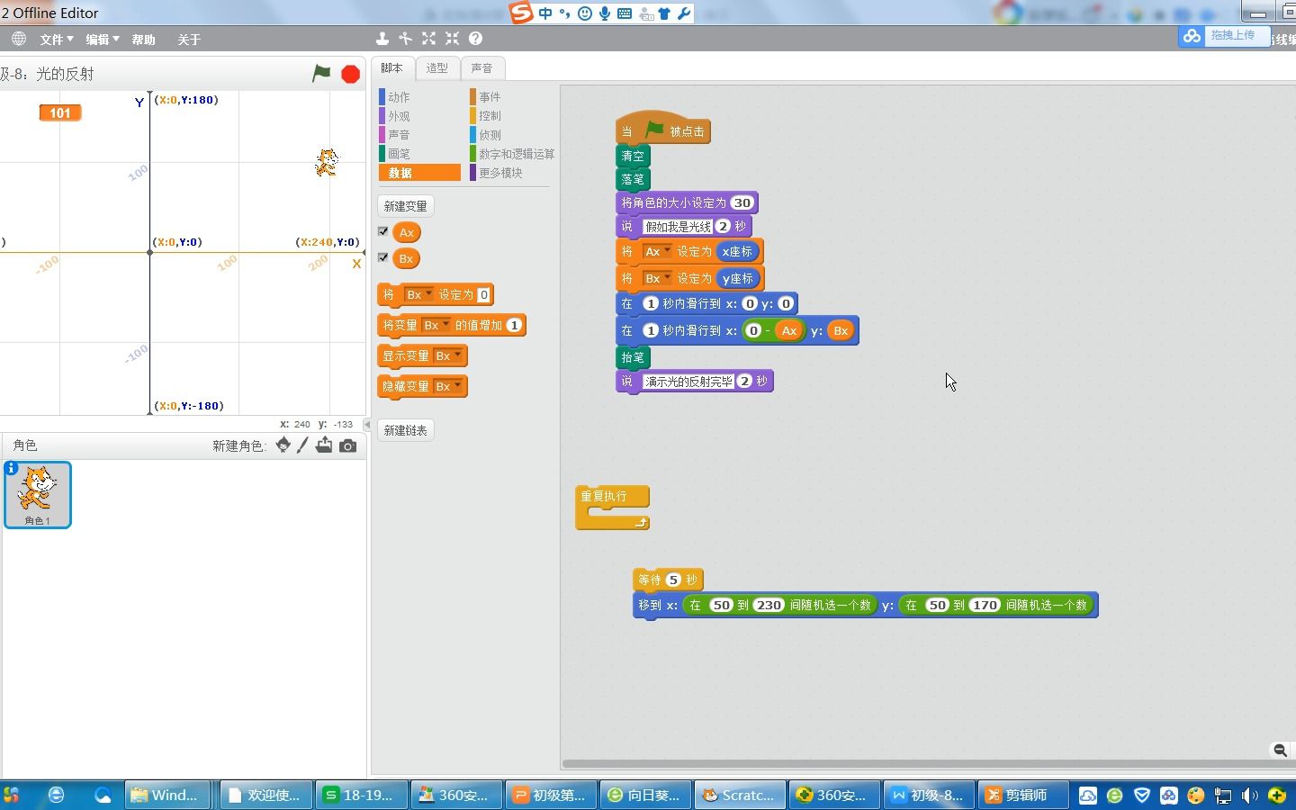Select the 画笔 block category
Screen dimensions: 1296x810
(399, 154)
